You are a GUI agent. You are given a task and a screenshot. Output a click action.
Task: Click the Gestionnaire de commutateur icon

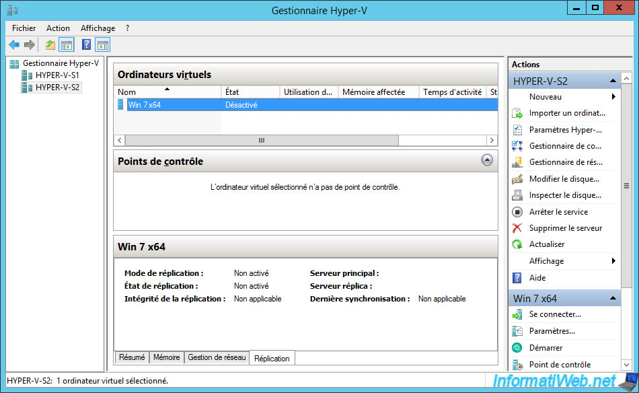517,146
